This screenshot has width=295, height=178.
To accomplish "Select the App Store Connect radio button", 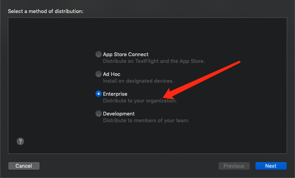I will (98, 54).
